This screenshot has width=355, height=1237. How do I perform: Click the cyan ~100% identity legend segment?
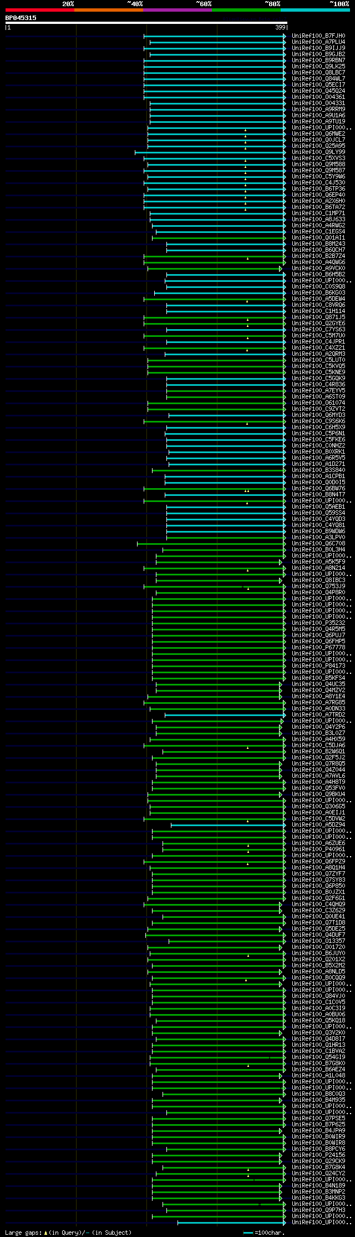pyautogui.click(x=315, y=10)
